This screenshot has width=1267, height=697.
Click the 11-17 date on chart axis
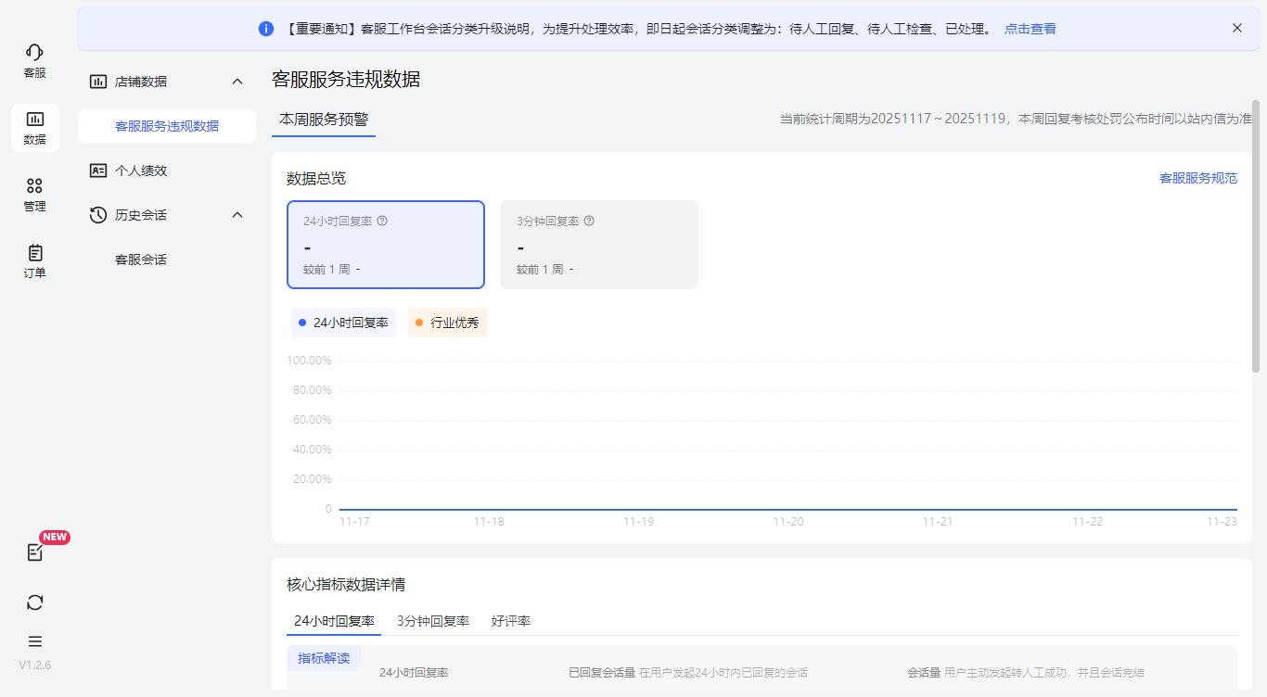click(x=354, y=522)
